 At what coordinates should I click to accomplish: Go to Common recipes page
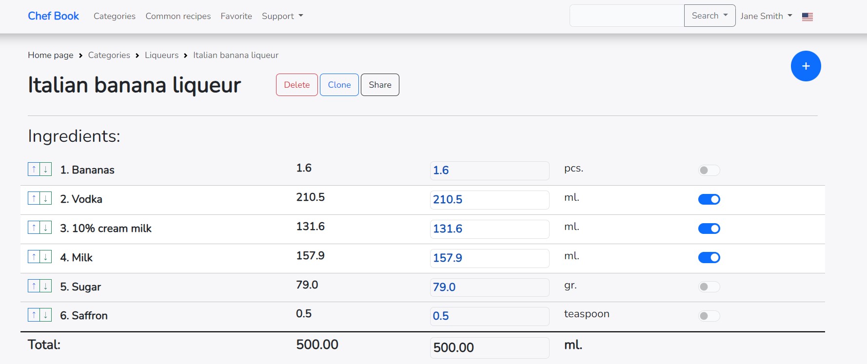(178, 16)
